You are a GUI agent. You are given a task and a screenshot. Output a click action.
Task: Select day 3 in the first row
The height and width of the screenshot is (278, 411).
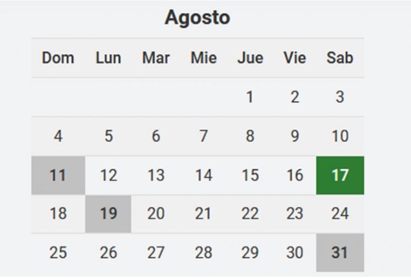340,97
